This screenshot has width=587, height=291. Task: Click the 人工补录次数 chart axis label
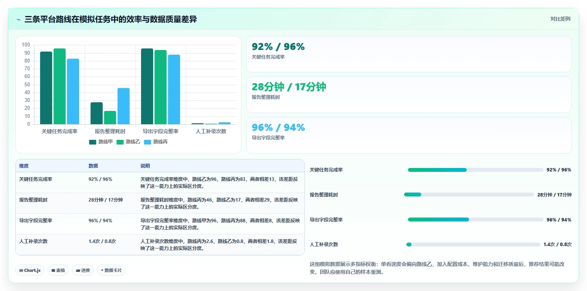(x=211, y=132)
